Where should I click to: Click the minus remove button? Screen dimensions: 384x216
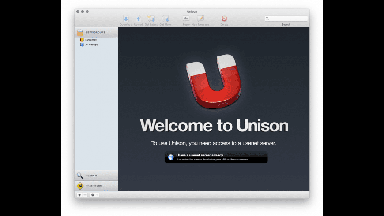click(x=85, y=195)
